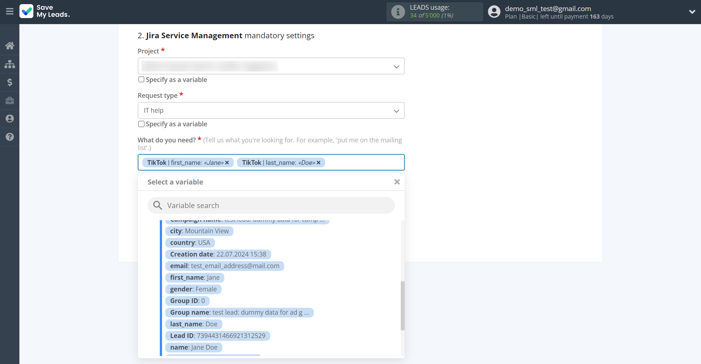Select the email variable
701x364 pixels.
[x=225, y=266]
